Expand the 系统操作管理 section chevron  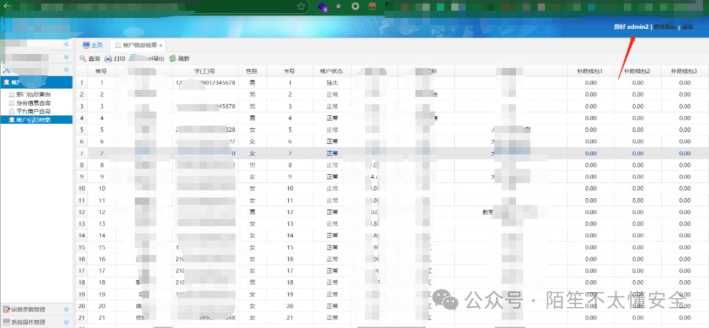[x=66, y=322]
